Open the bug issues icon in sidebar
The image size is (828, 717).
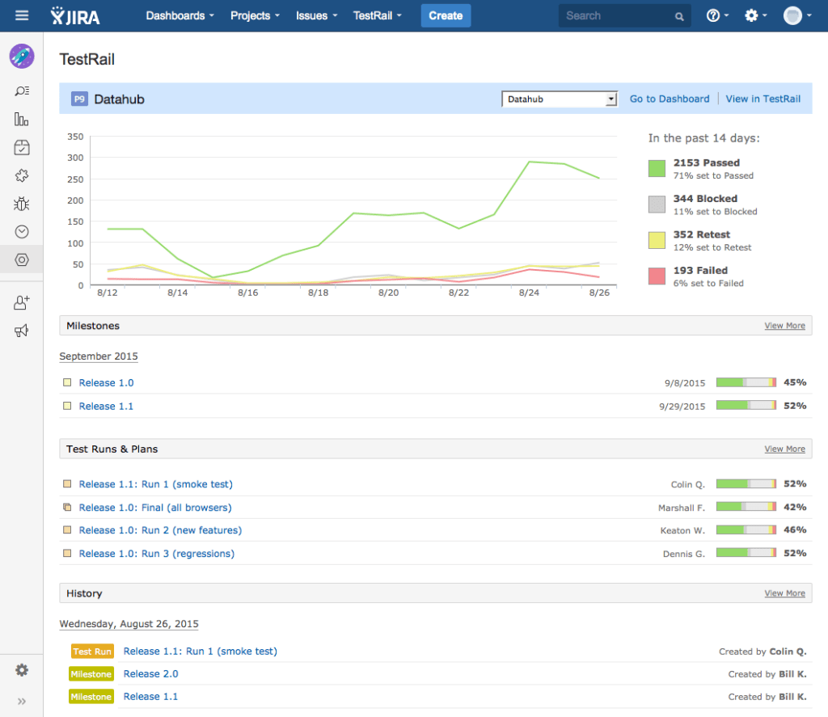(x=22, y=204)
